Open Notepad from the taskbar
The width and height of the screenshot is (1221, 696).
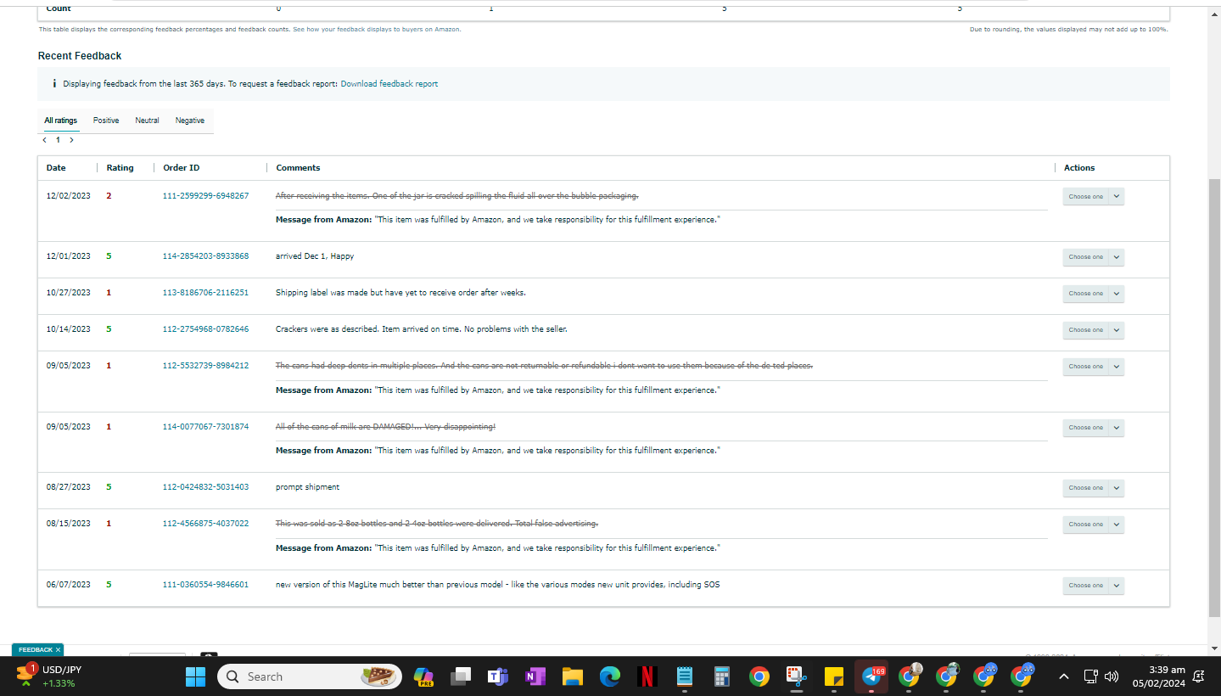(685, 676)
